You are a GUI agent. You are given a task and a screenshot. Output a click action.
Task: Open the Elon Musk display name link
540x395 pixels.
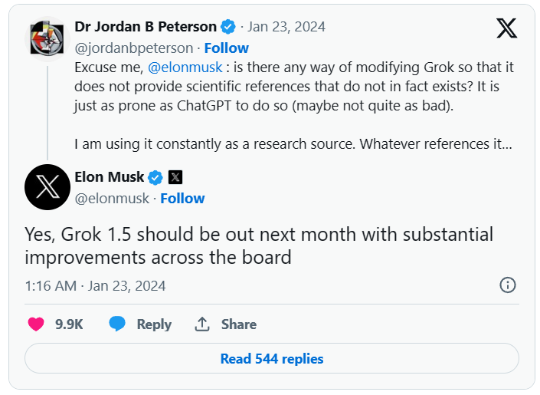pyautogui.click(x=110, y=177)
